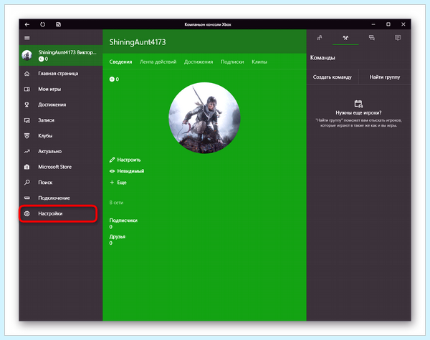Click the trophy icon for Достижения
The height and width of the screenshot is (340, 430).
point(27,105)
